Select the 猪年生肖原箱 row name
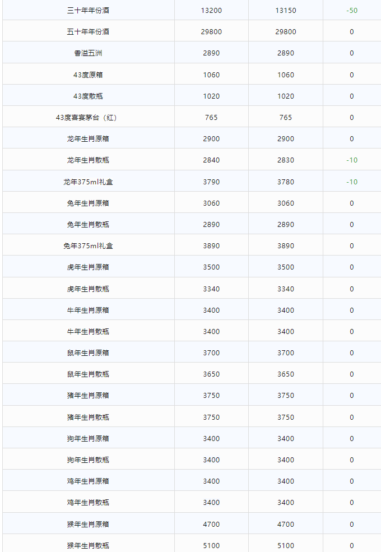This screenshot has width=381, height=552. pyautogui.click(x=88, y=395)
